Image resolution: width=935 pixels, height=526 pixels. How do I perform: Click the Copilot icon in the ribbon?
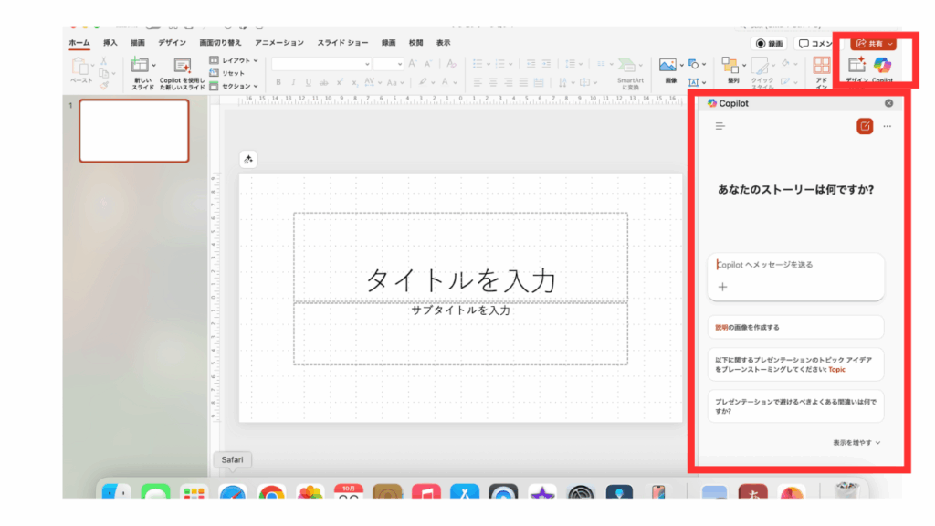[881, 67]
